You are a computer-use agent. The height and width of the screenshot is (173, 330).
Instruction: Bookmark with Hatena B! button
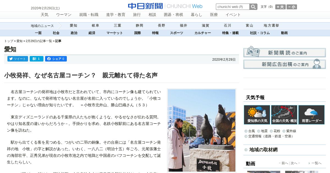[x=37, y=59]
